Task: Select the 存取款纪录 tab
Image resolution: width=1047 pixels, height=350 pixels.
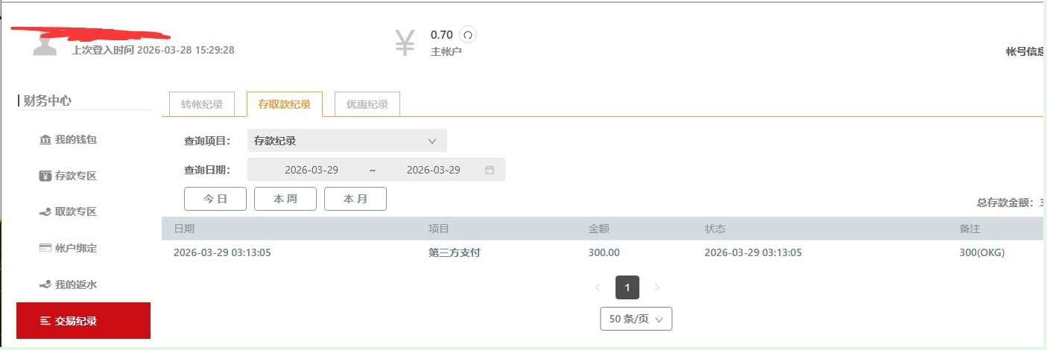Action: (285, 104)
